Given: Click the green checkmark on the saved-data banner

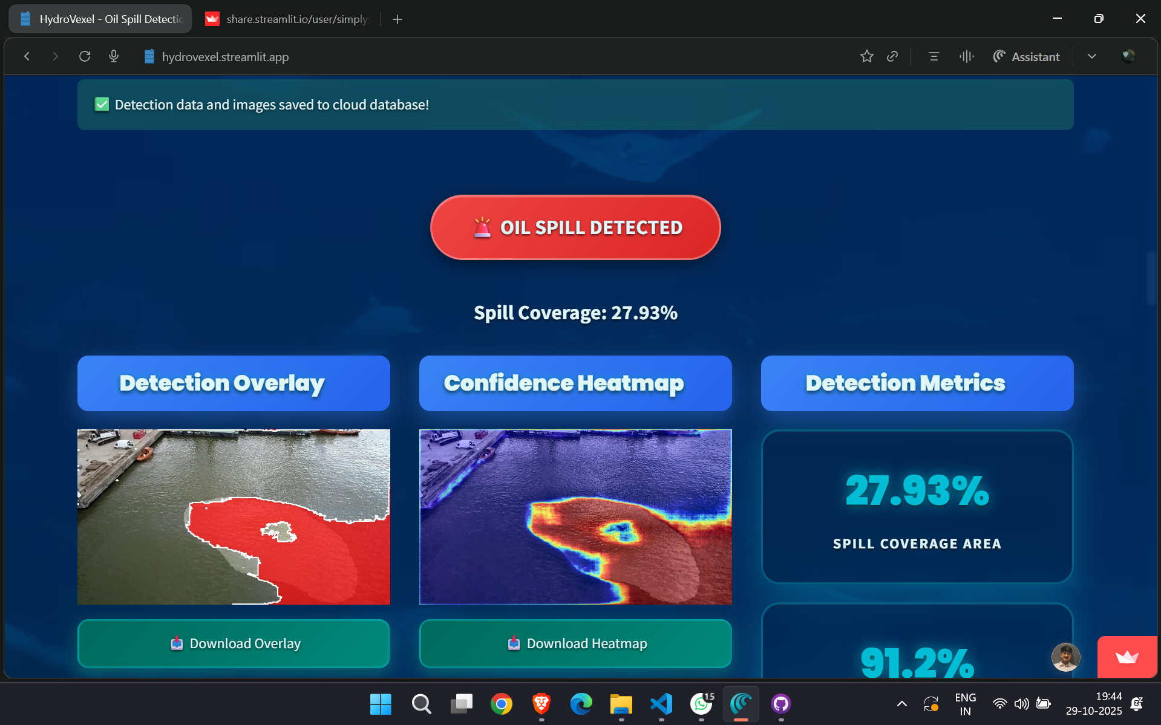Looking at the screenshot, I should (x=101, y=104).
